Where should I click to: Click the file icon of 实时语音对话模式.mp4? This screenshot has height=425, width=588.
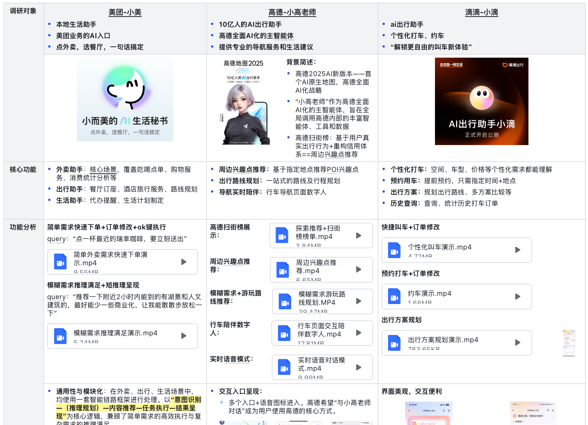(284, 367)
